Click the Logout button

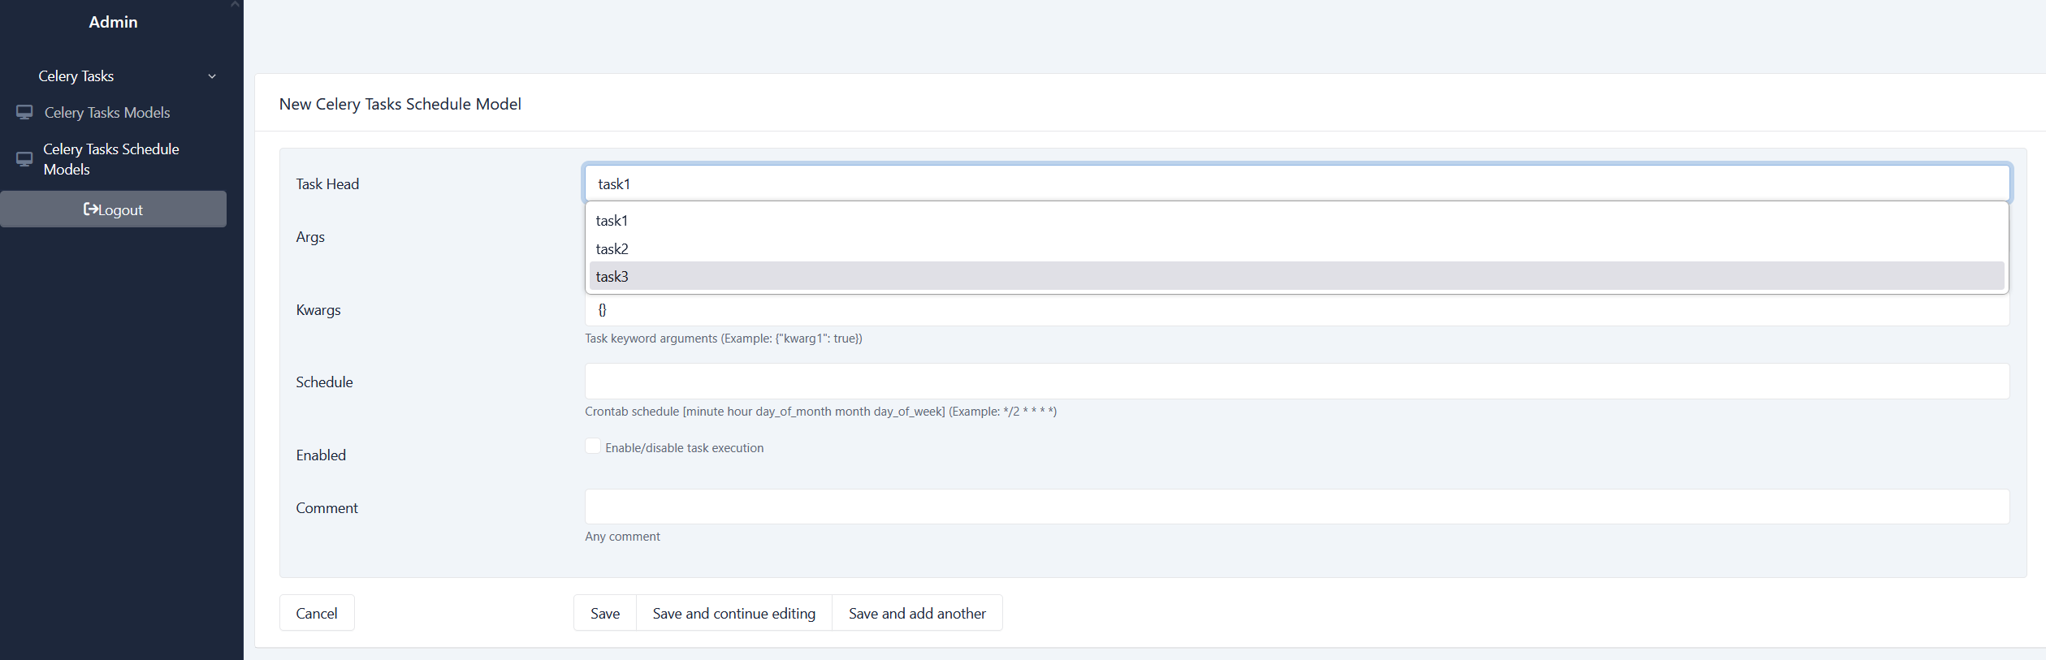pyautogui.click(x=113, y=209)
